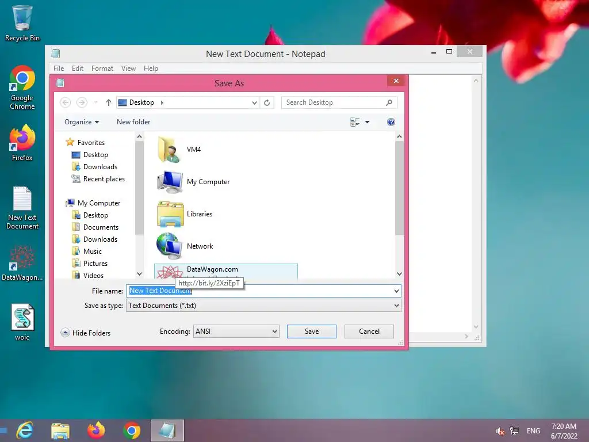This screenshot has height=442, width=589.
Task: Select the New Text Document desktop file
Action: tap(22, 208)
